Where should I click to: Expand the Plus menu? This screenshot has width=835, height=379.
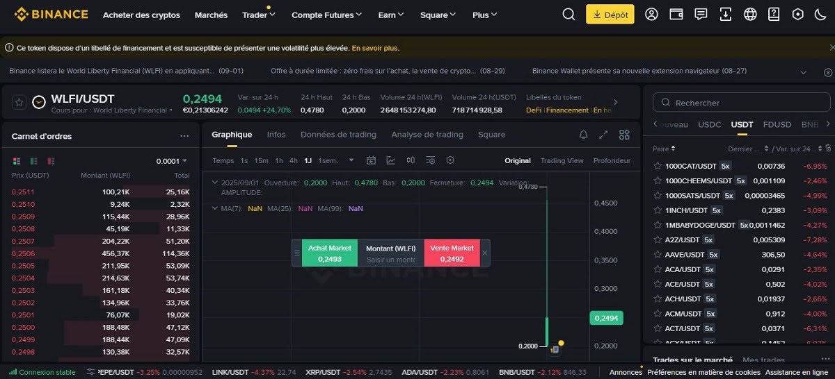pyautogui.click(x=485, y=15)
